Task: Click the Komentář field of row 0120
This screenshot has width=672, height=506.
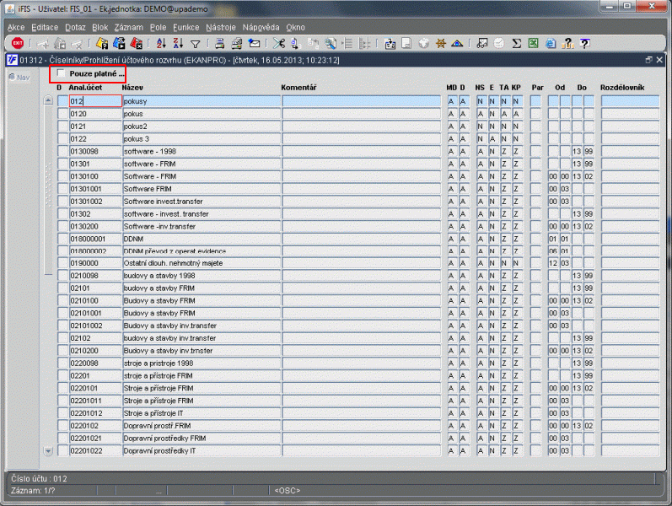Action: (361, 114)
